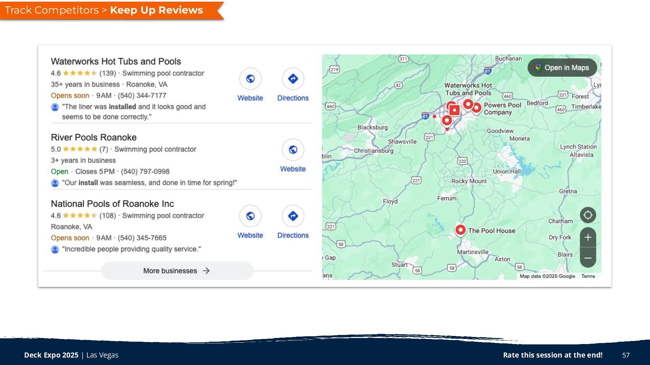Expand More businesses list
The height and width of the screenshot is (365, 650).
[177, 271]
